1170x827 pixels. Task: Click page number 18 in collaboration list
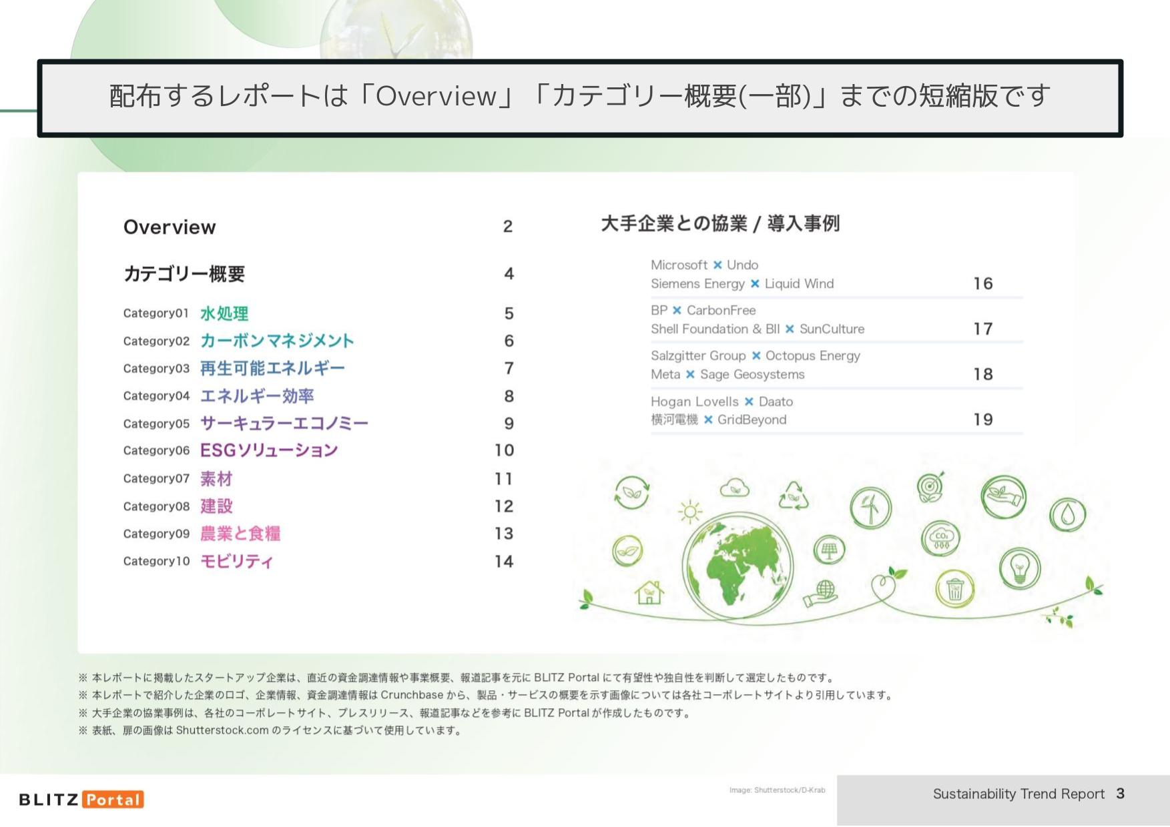983,375
